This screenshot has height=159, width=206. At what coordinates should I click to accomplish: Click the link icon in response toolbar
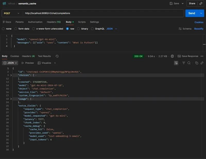point(202,63)
